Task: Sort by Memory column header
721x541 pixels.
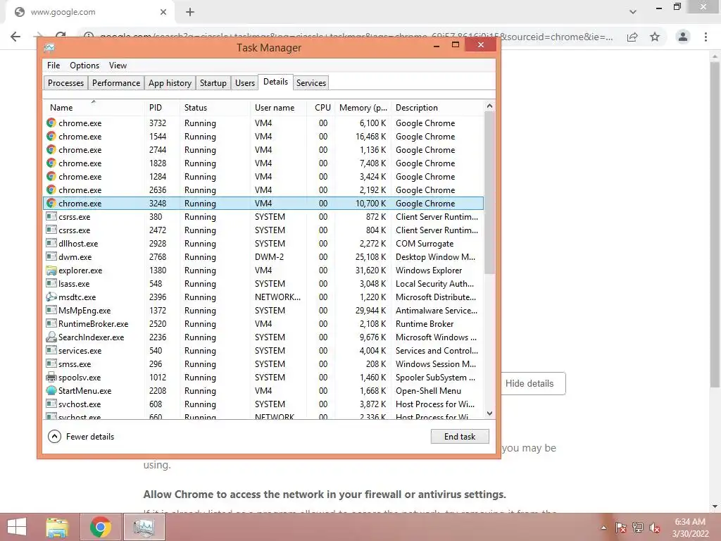Action: (x=363, y=107)
